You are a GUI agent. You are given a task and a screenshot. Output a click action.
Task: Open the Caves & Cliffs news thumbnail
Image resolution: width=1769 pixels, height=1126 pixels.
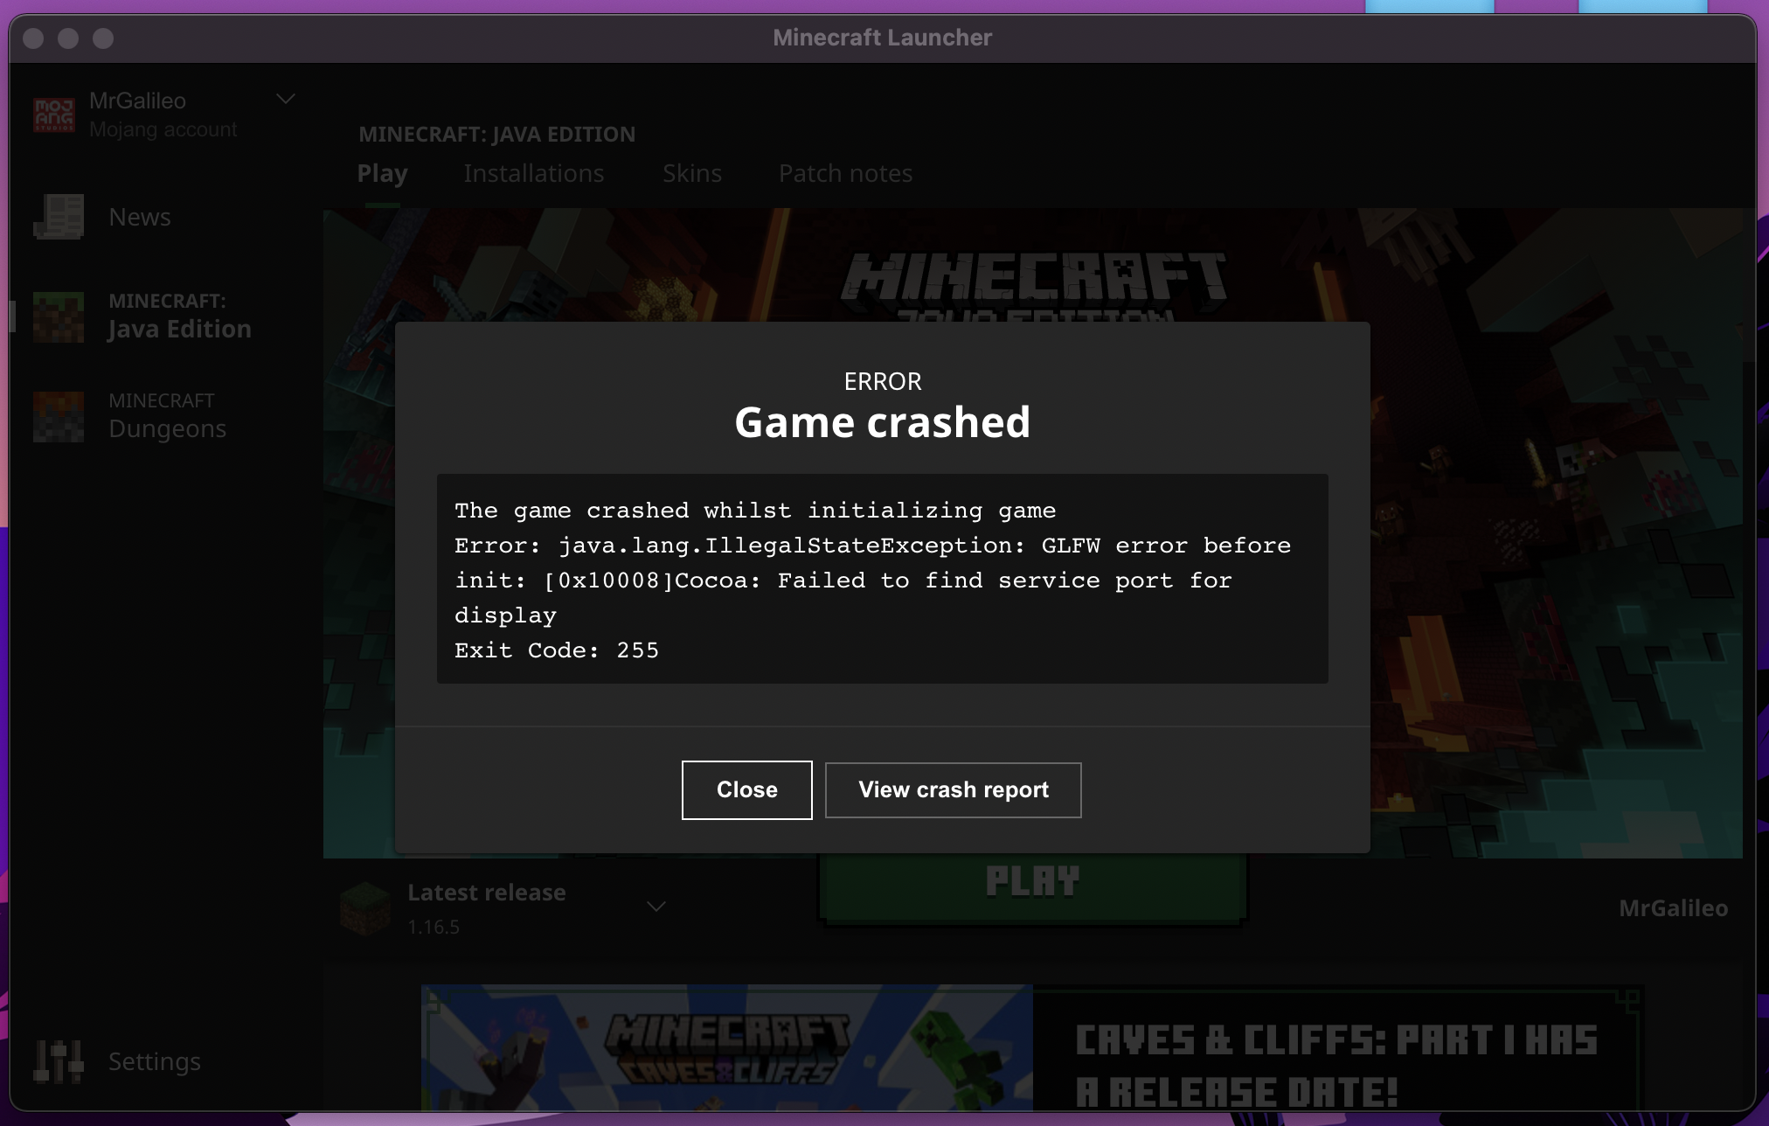pyautogui.click(x=727, y=1047)
